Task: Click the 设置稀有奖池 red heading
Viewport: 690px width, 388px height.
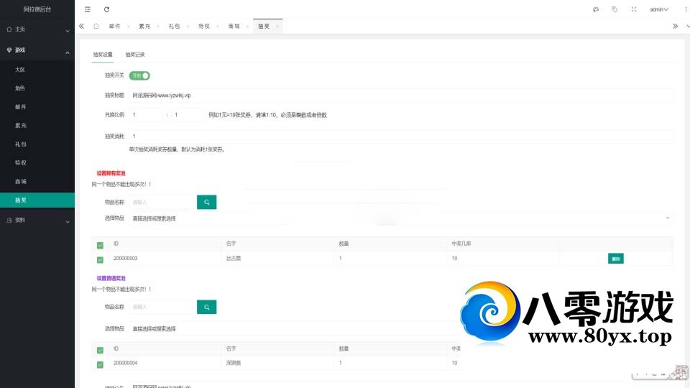Action: pyautogui.click(x=111, y=173)
